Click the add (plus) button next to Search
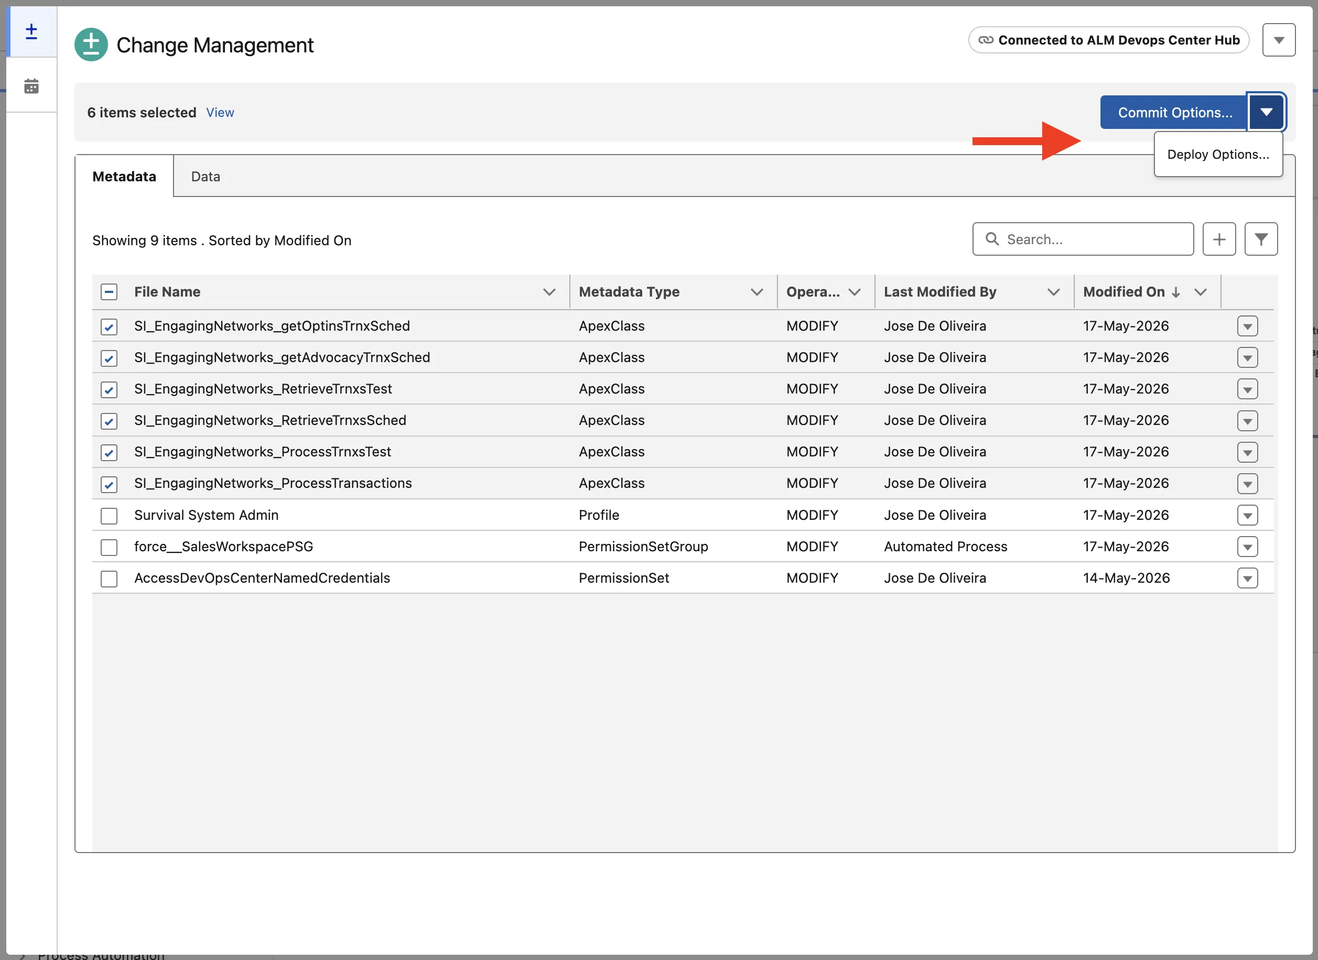1318x960 pixels. pyautogui.click(x=1218, y=239)
